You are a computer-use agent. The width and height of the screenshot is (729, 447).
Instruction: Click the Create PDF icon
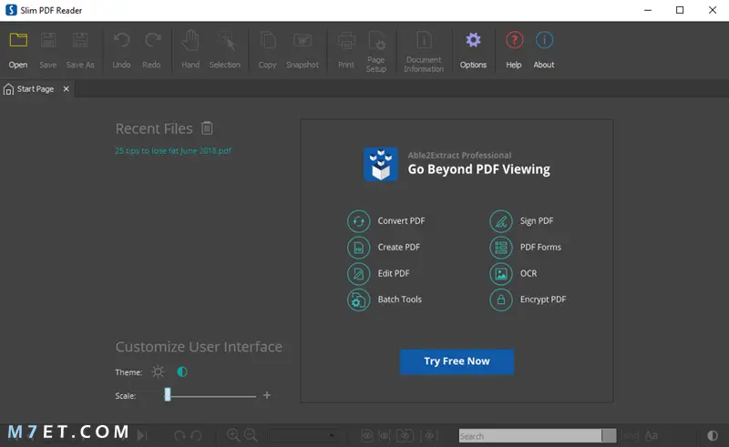[358, 248]
